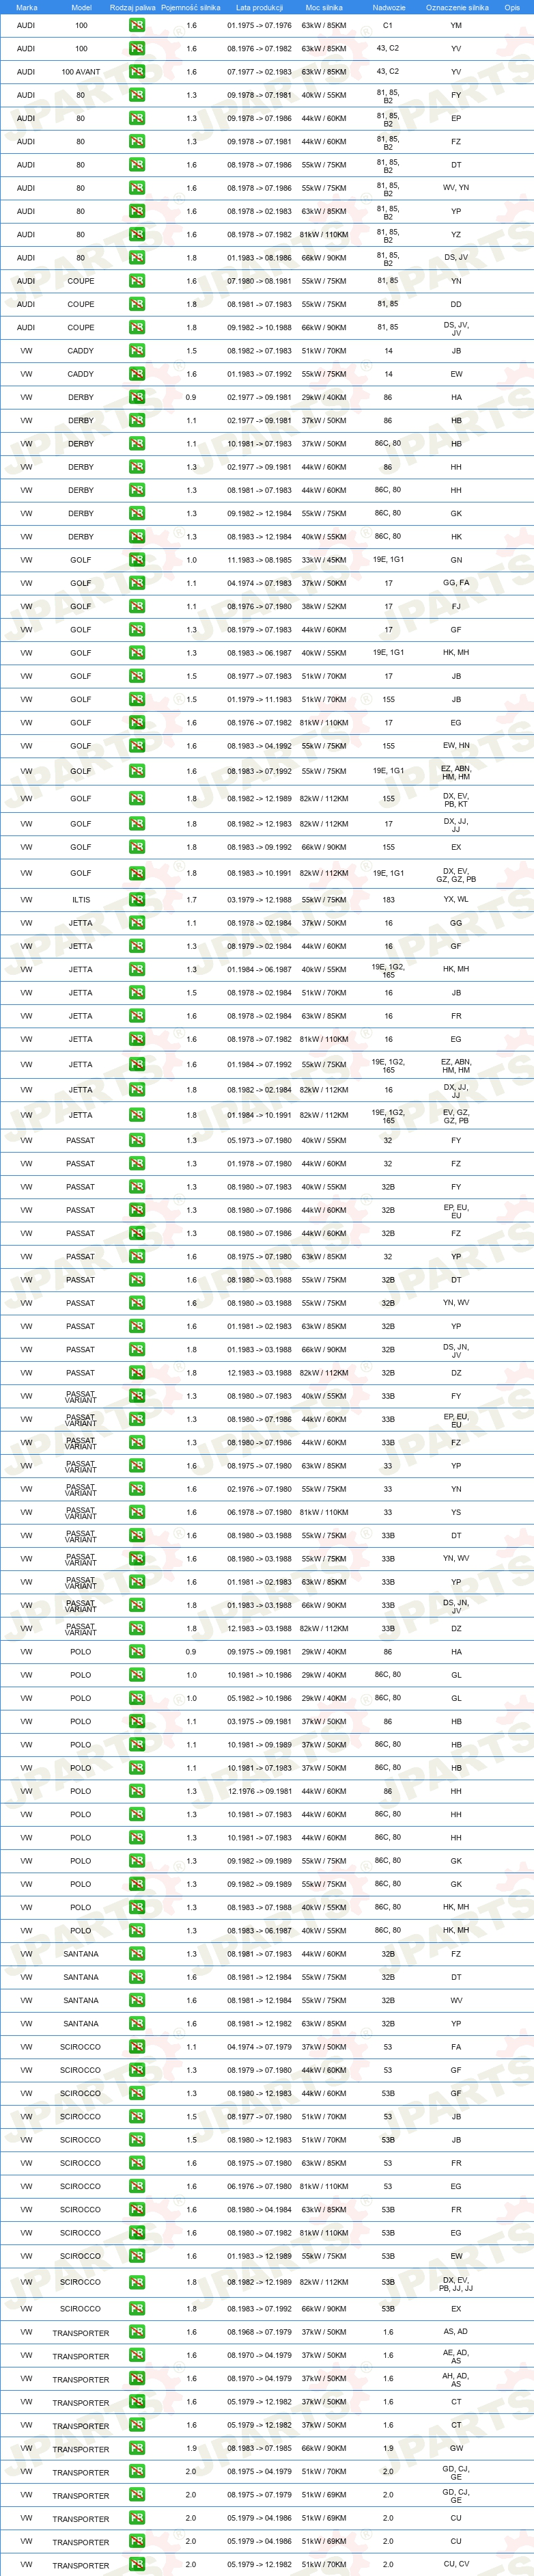Click the Oznaczenie silnika column header

[456, 7]
